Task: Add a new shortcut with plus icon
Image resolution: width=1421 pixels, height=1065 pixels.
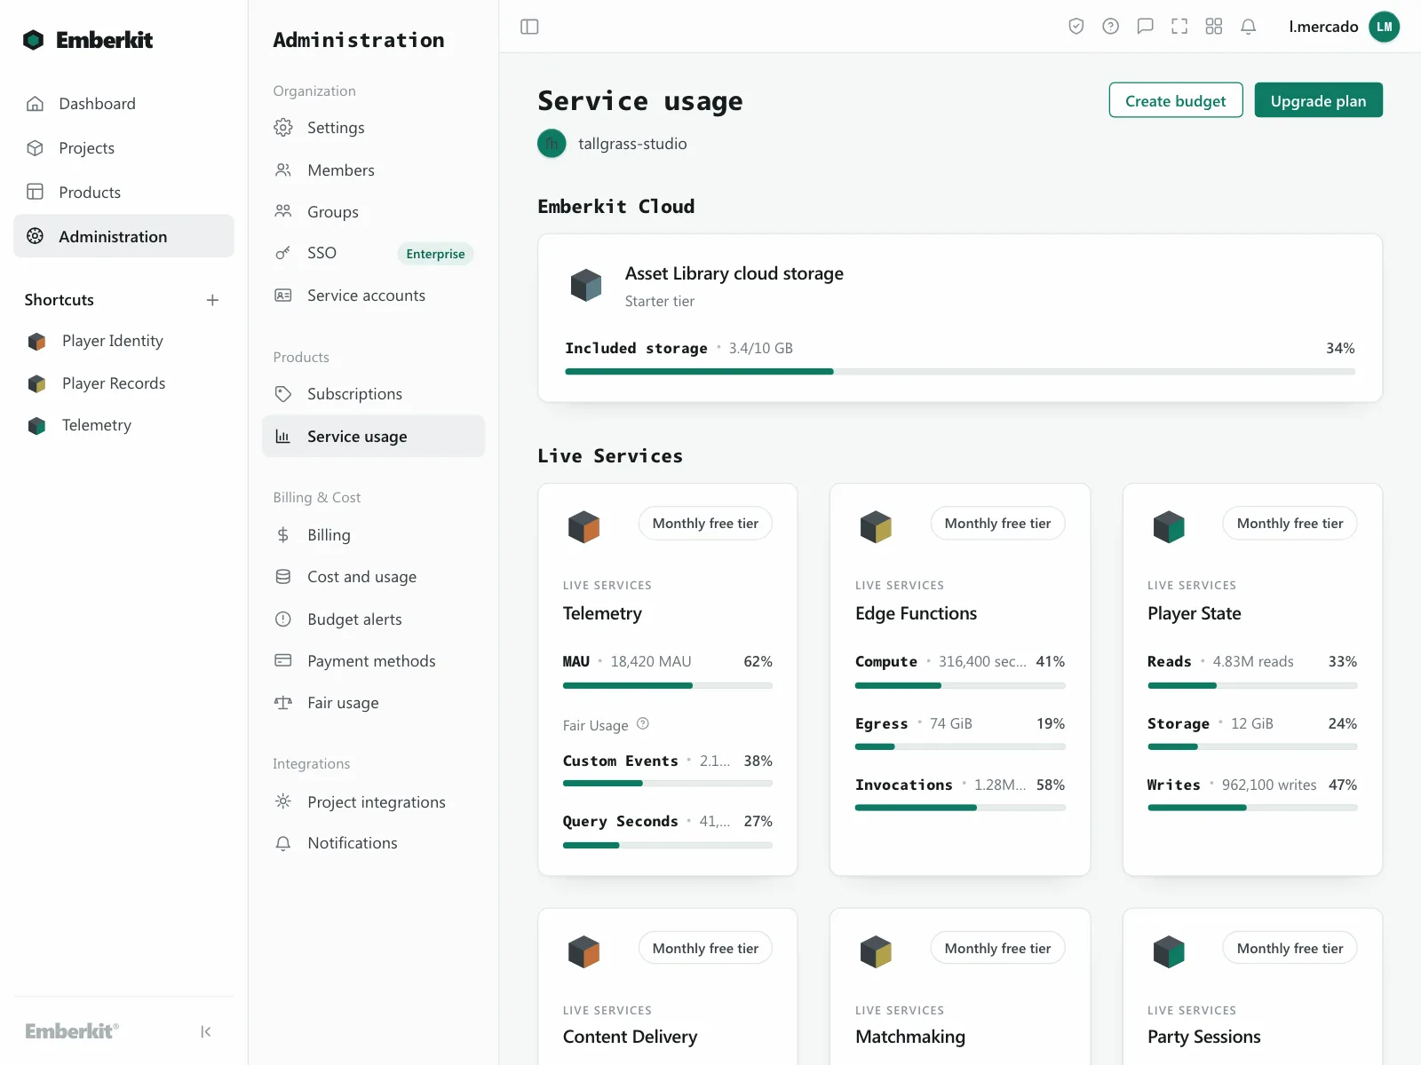Action: pyautogui.click(x=212, y=300)
